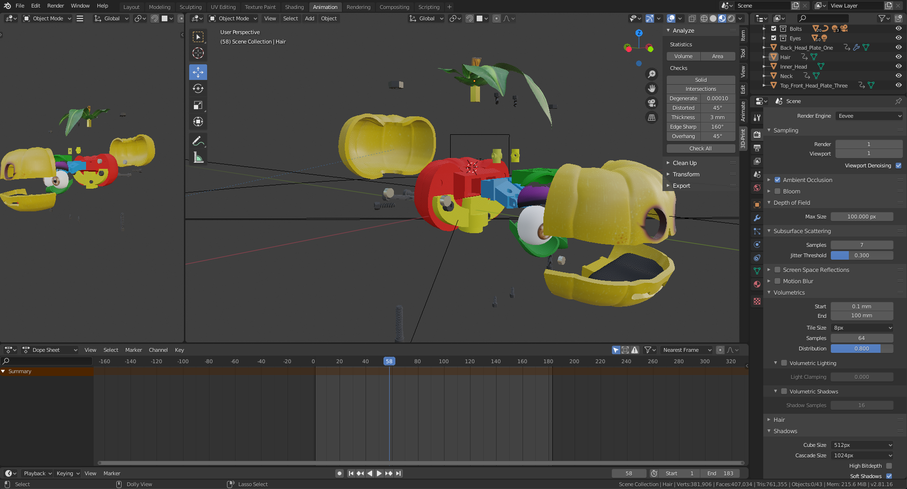The width and height of the screenshot is (907, 489).
Task: Enable Screen Space Reflections checkbox
Action: (777, 270)
